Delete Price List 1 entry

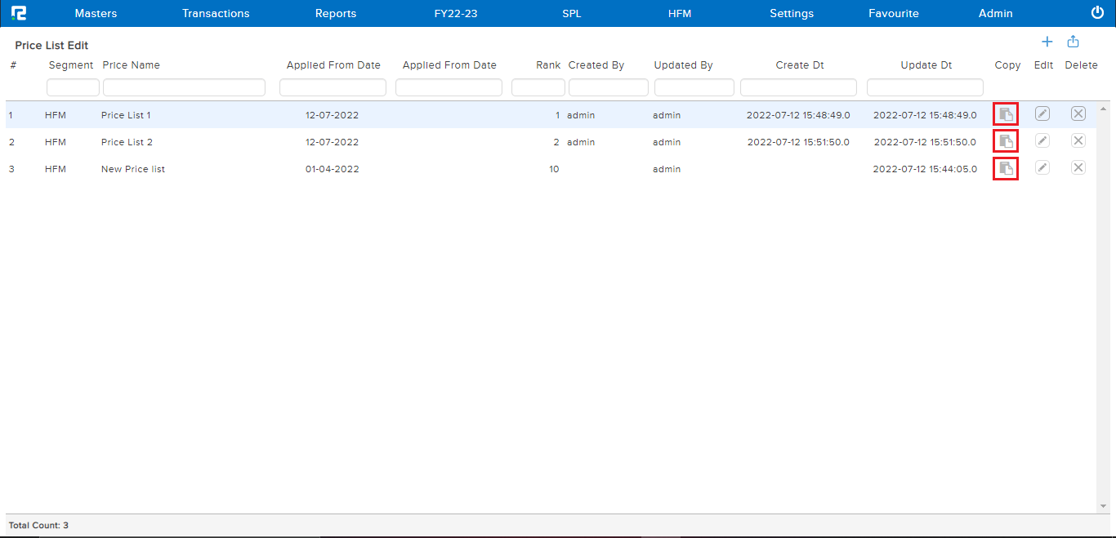click(1078, 114)
